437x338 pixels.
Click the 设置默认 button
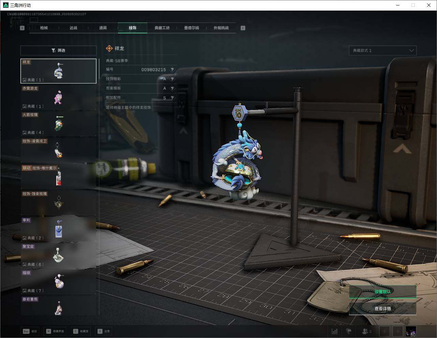pos(382,292)
